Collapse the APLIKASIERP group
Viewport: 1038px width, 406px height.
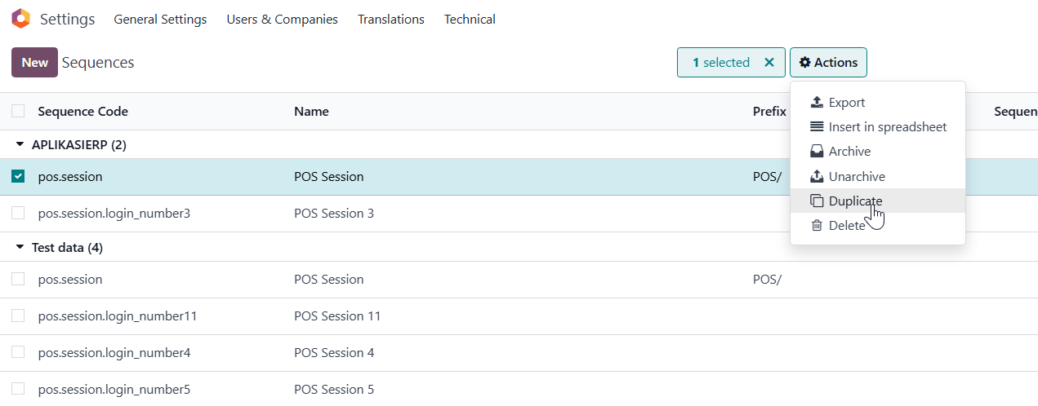click(x=20, y=145)
